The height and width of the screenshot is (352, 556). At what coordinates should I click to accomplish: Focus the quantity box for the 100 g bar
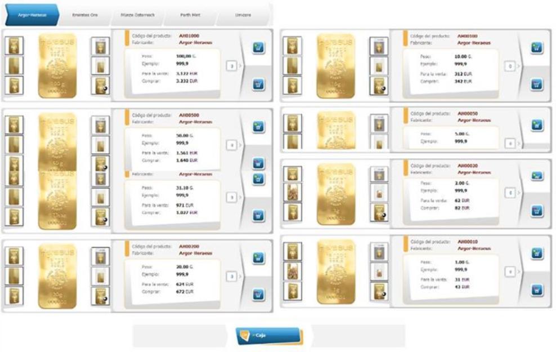coord(231,66)
